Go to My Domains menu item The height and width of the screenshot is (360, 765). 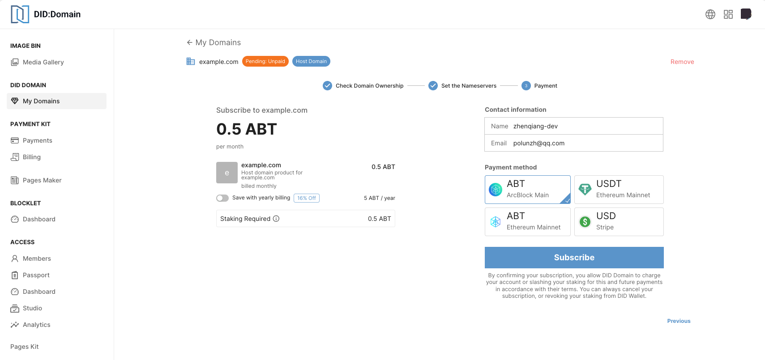[x=41, y=101]
